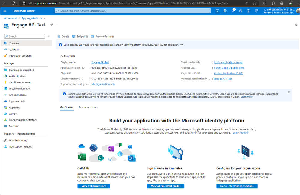Image resolution: width=300 pixels, height=195 pixels.
Task: Open the managed application Engage API Test link
Action: click(223, 79)
